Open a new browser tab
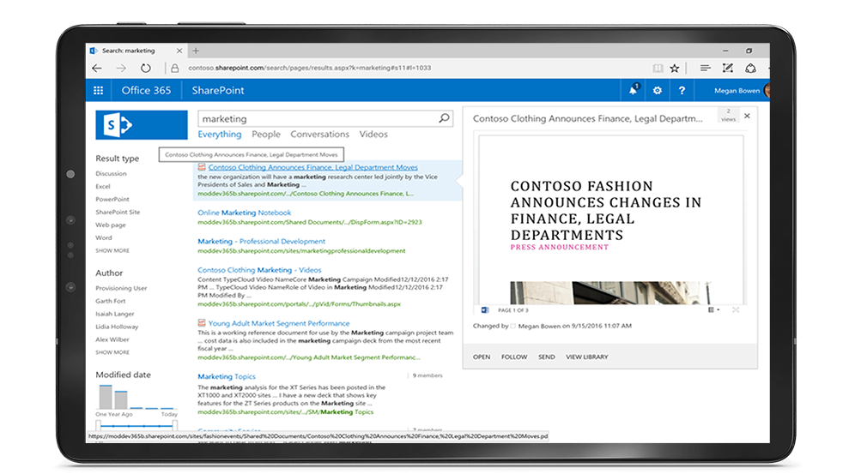The width and height of the screenshot is (855, 474). point(196,51)
